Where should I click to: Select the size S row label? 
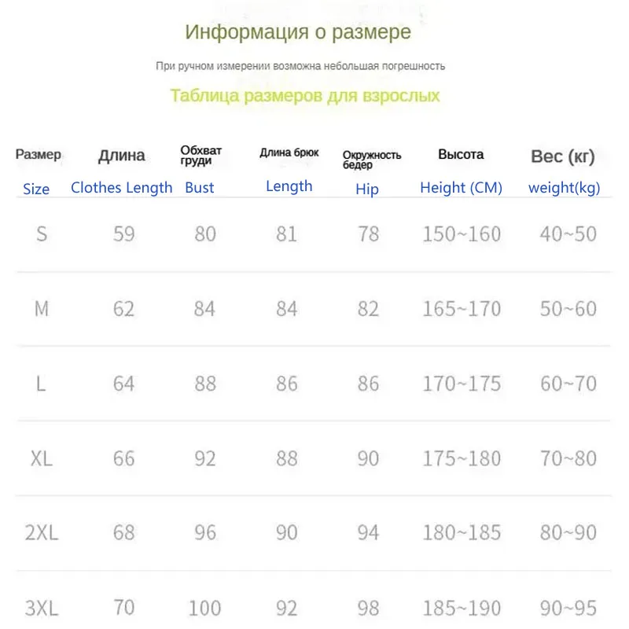click(42, 234)
